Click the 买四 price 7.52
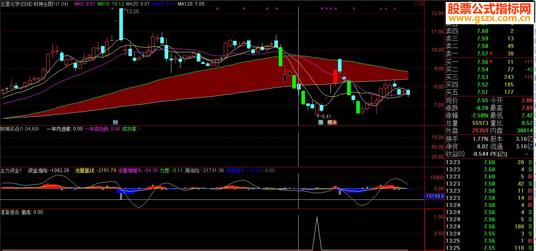This screenshot has width=536, height=251. pyautogui.click(x=482, y=84)
